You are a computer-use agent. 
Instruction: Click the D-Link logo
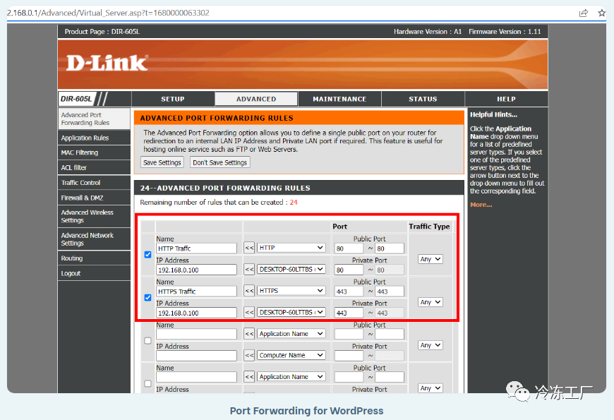pos(107,63)
